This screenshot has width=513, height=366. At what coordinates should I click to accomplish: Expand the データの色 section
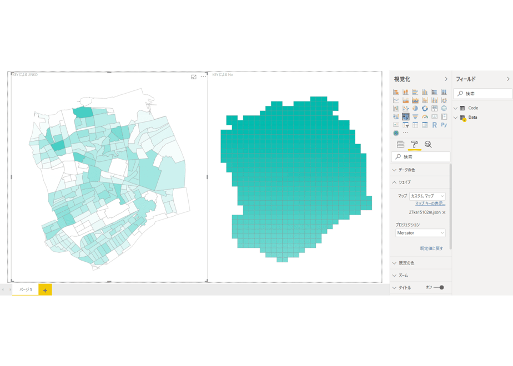pyautogui.click(x=420, y=170)
